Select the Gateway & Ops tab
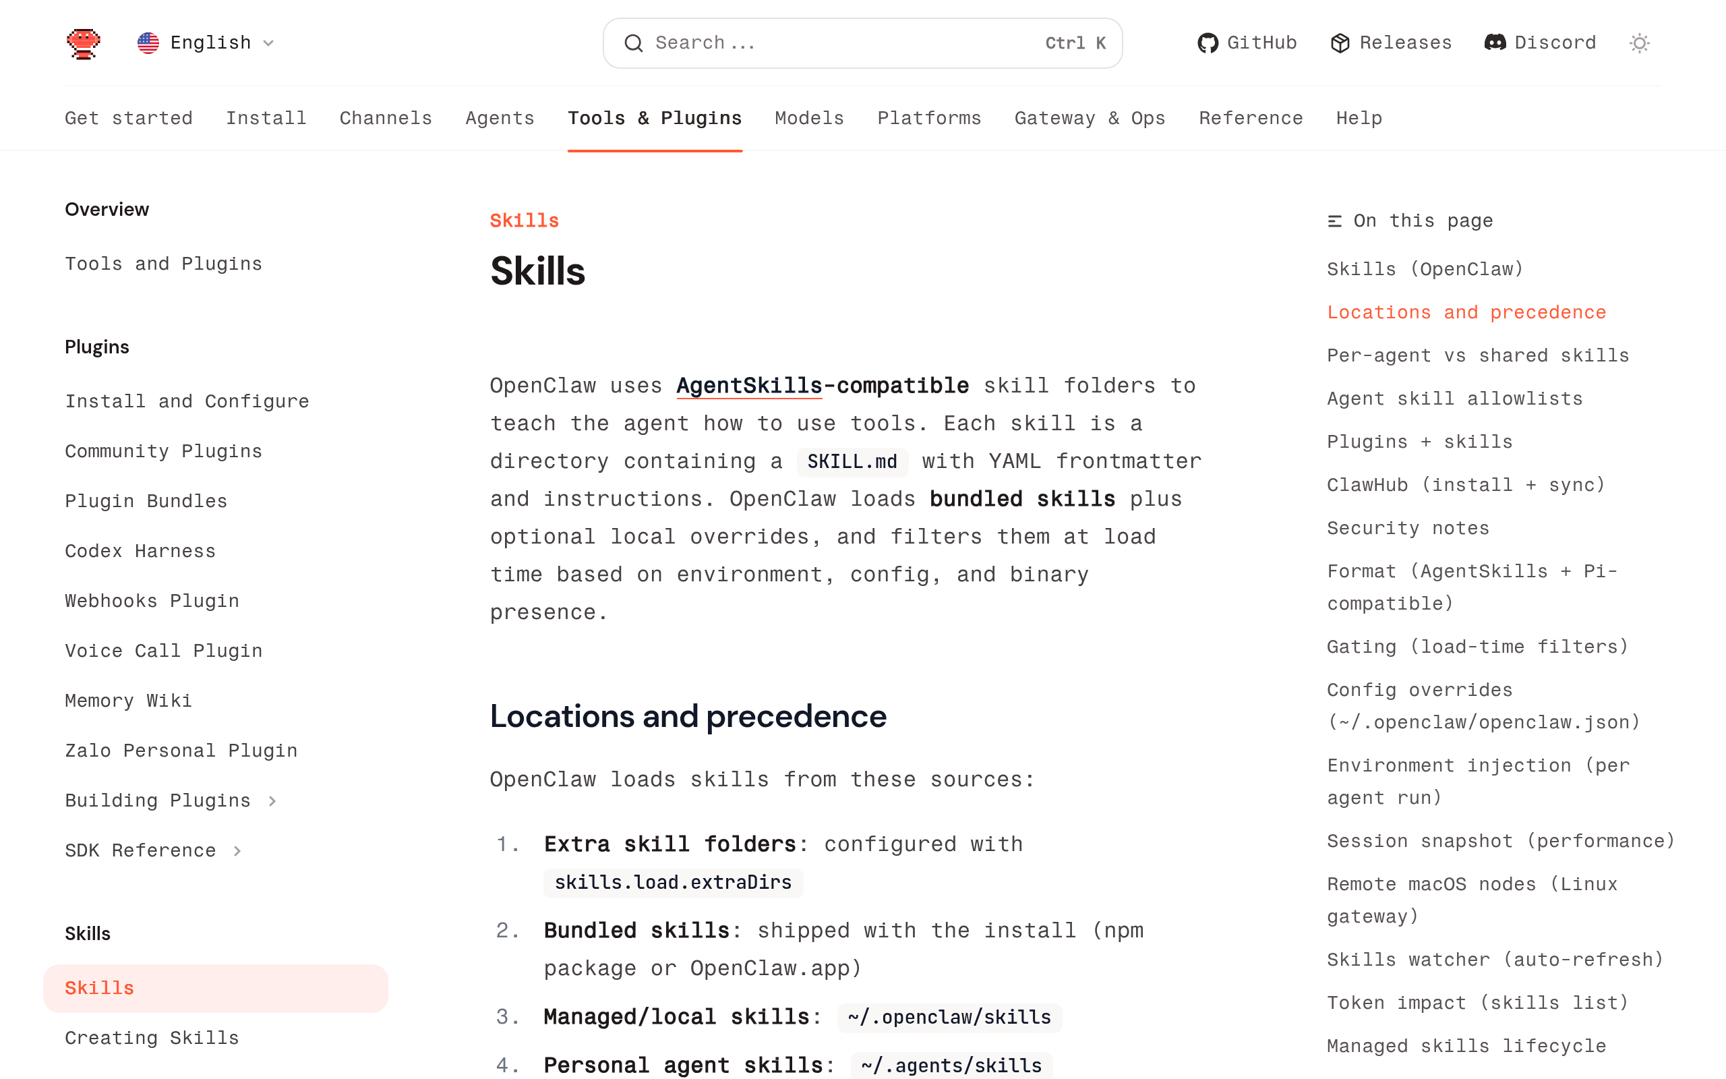Viewport: 1726px width, 1079px height. 1090,118
